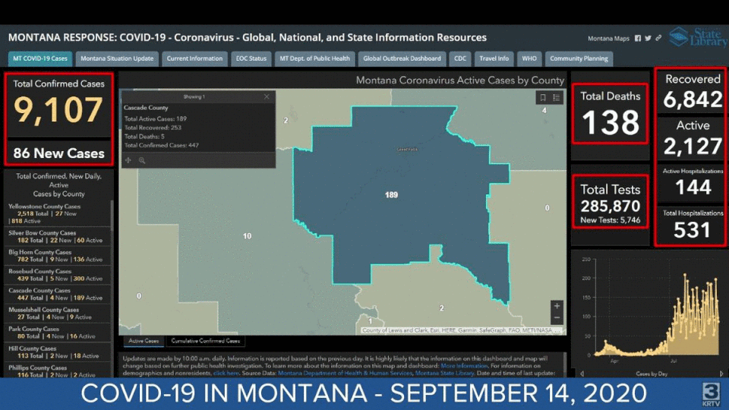Click the 189 label on Cascade County
Viewport: 729px width, 410px height.
(x=392, y=195)
